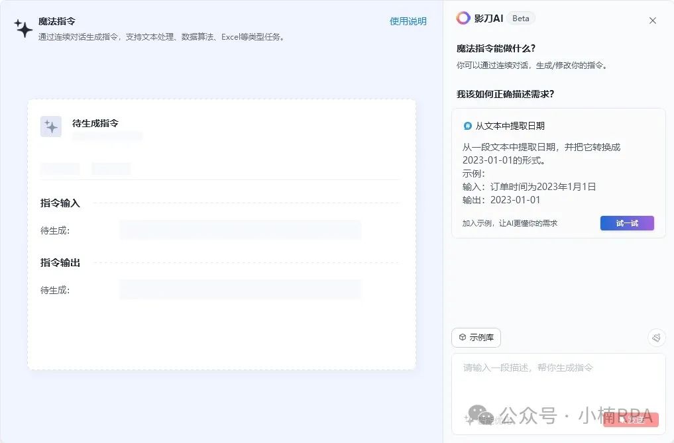
Task: Click the 待生成 field under 指令输出
Action: [240, 289]
